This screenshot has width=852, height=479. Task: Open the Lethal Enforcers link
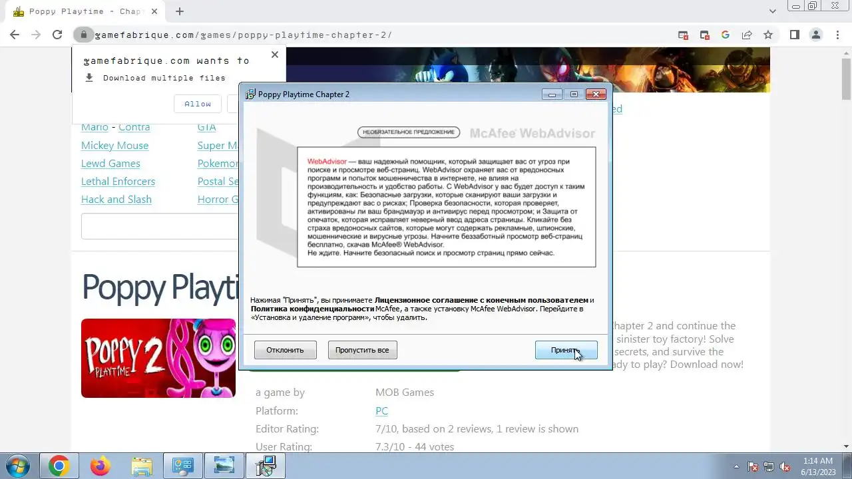(118, 182)
